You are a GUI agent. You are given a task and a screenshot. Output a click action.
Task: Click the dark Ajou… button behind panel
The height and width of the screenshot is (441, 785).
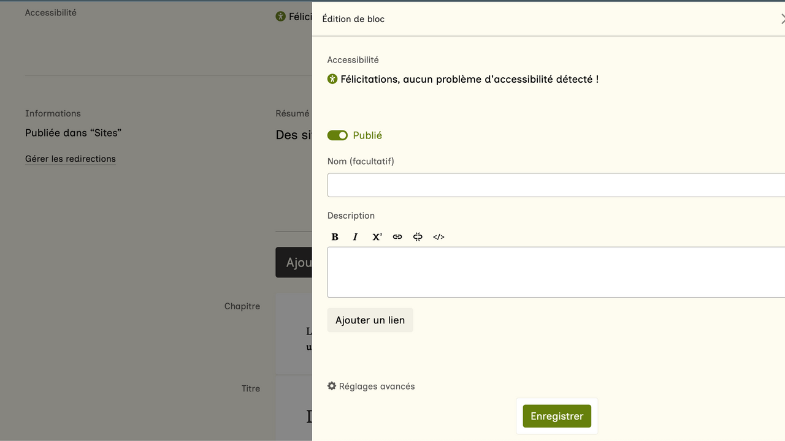294,262
